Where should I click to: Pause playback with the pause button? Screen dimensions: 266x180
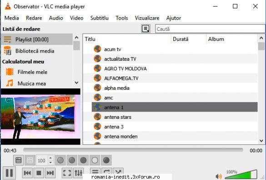click(x=9, y=173)
